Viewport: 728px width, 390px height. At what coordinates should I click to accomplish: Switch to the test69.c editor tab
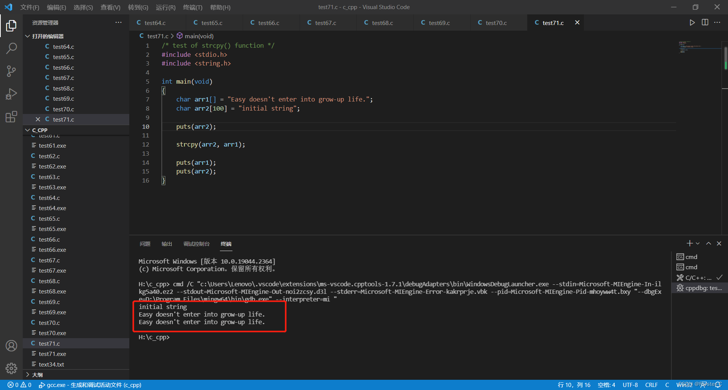coord(442,23)
